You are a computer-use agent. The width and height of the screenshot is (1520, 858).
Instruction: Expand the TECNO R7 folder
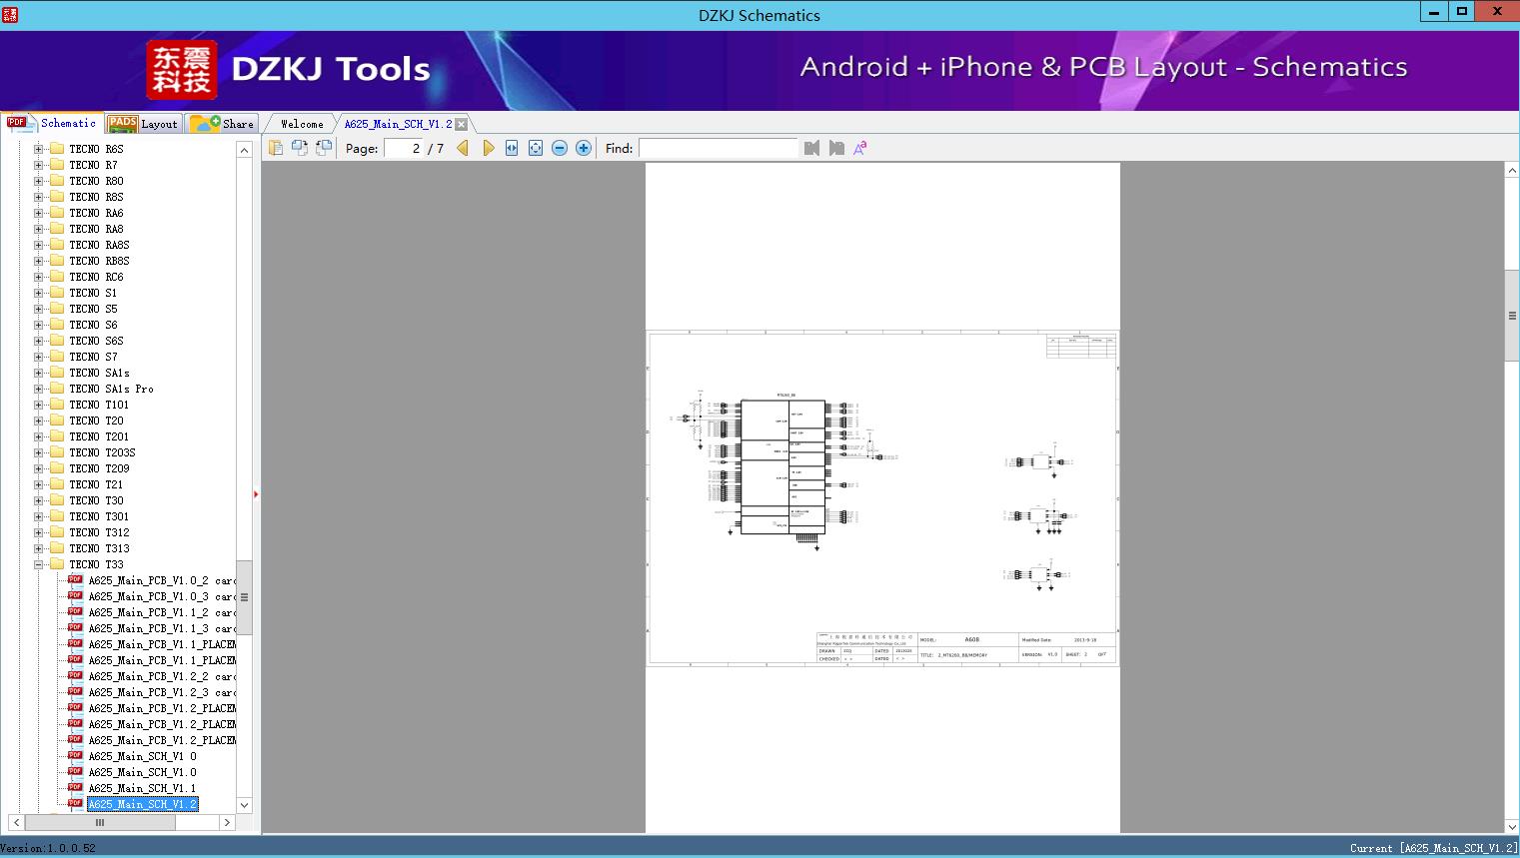pos(38,165)
